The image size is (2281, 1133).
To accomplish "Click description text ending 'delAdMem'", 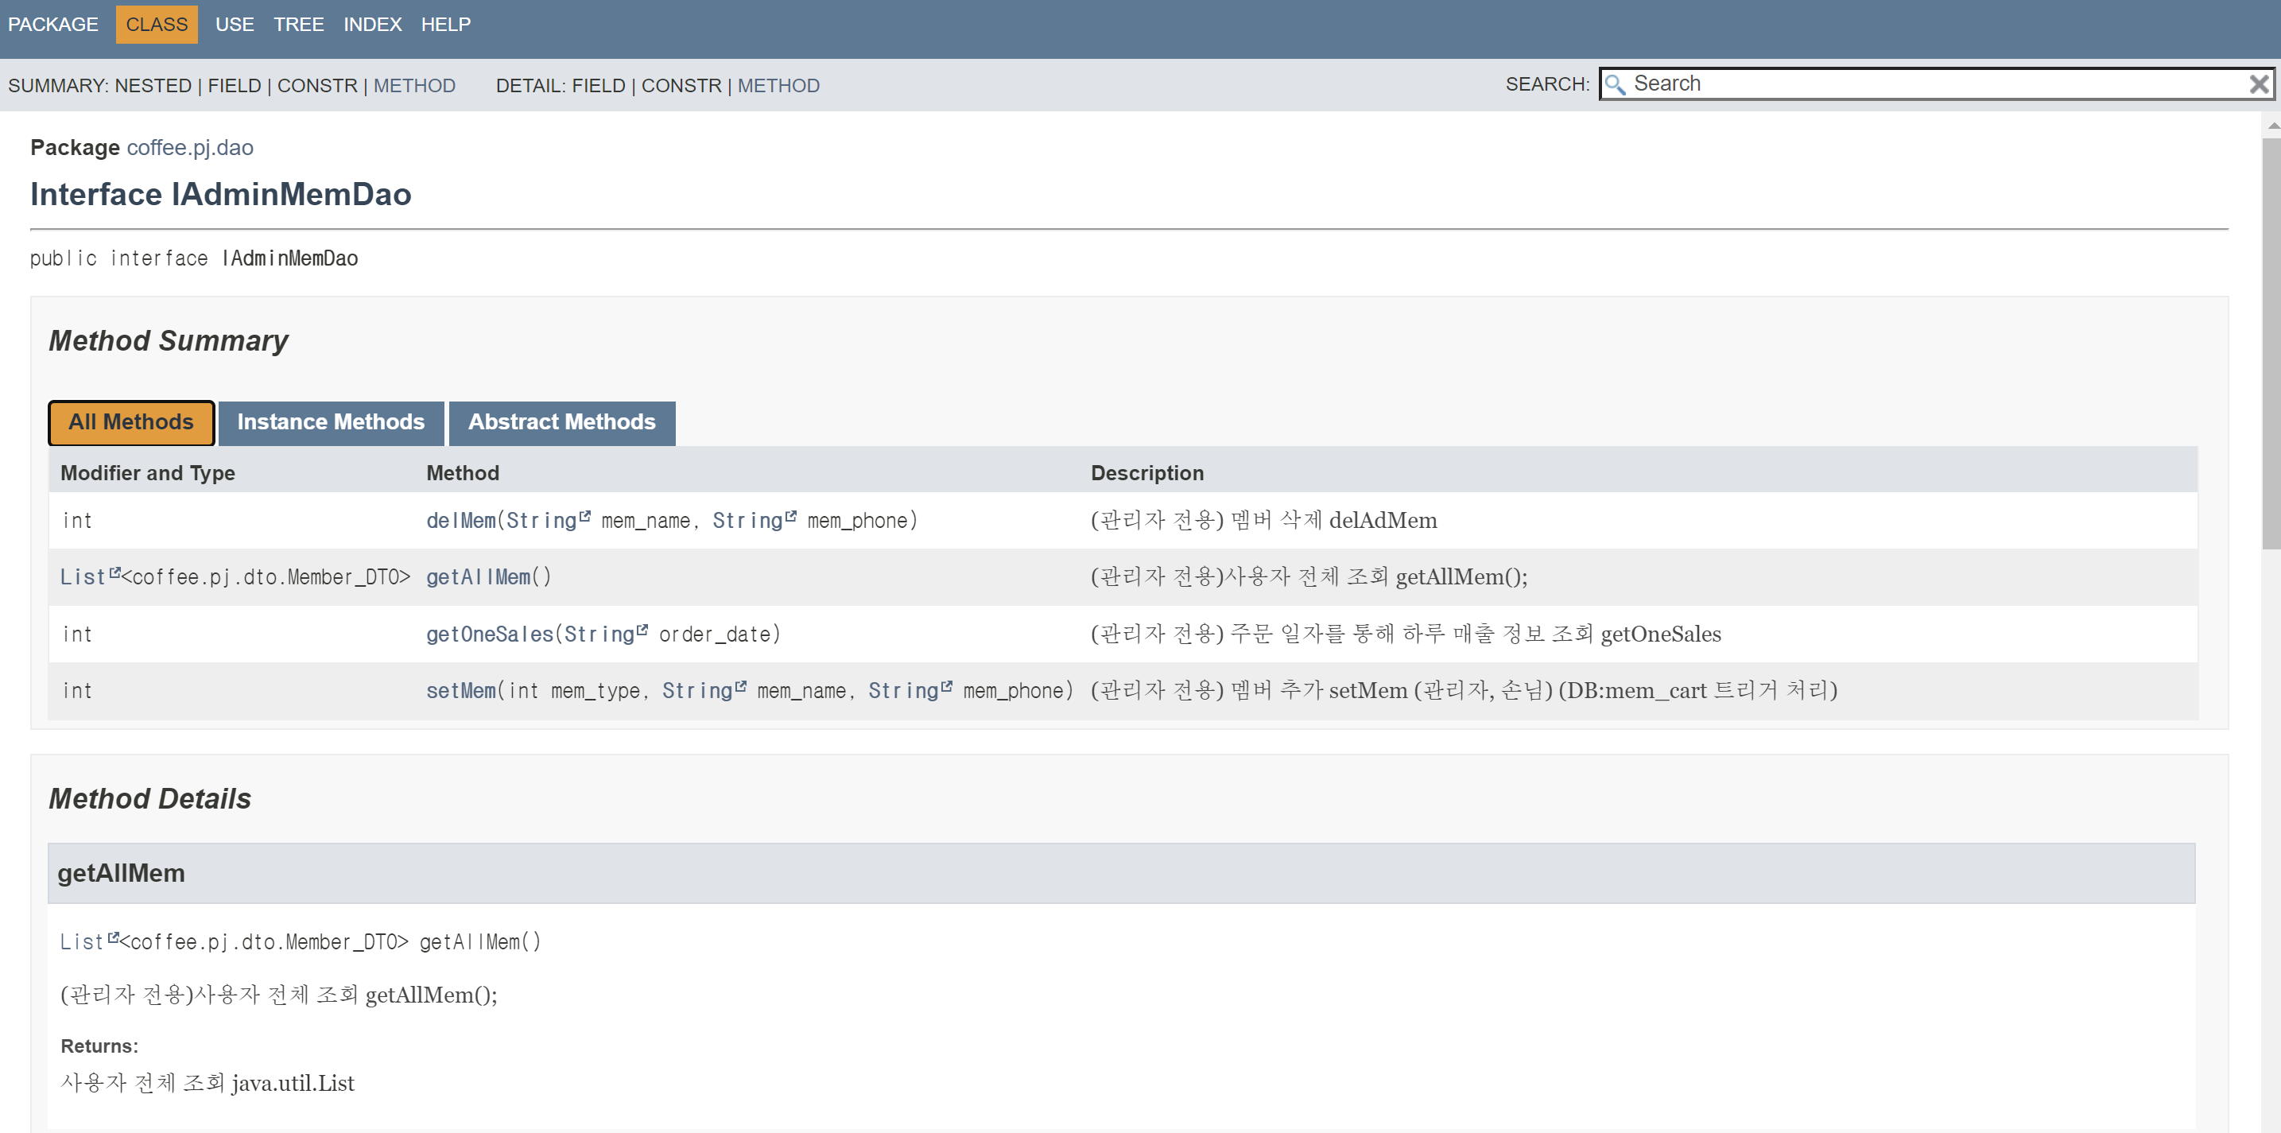I will [x=1263, y=521].
